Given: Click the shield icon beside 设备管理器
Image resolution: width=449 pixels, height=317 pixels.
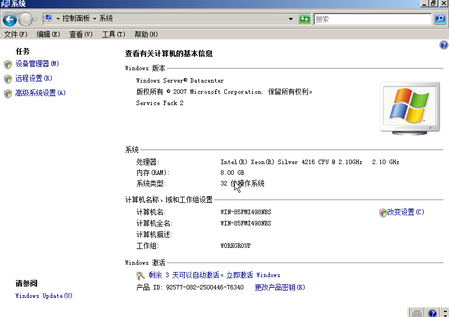Looking at the screenshot, I should pos(8,65).
